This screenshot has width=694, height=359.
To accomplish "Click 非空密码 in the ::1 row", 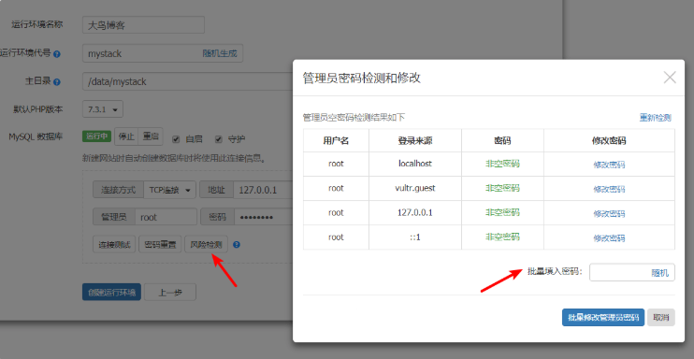I will pos(502,237).
